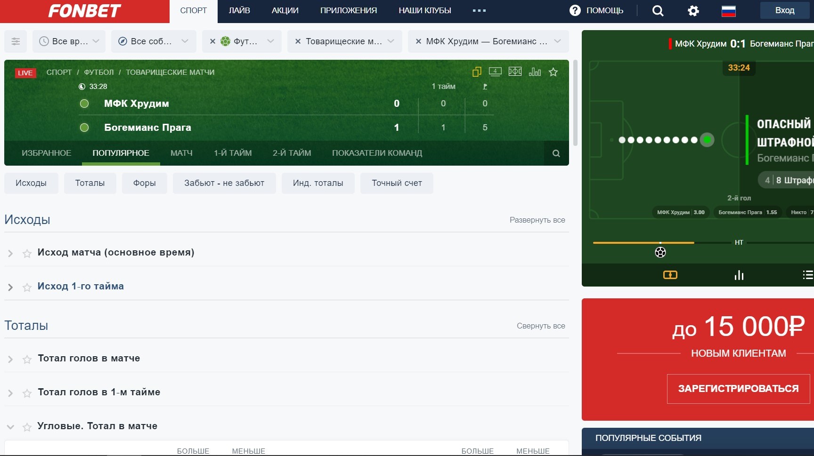Open the Все время dropdown
This screenshot has height=456, width=814.
[69, 41]
